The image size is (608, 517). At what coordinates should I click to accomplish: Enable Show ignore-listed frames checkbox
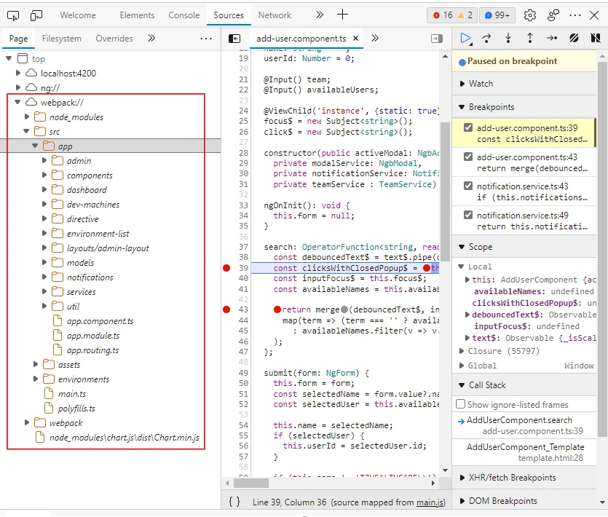[x=461, y=404]
